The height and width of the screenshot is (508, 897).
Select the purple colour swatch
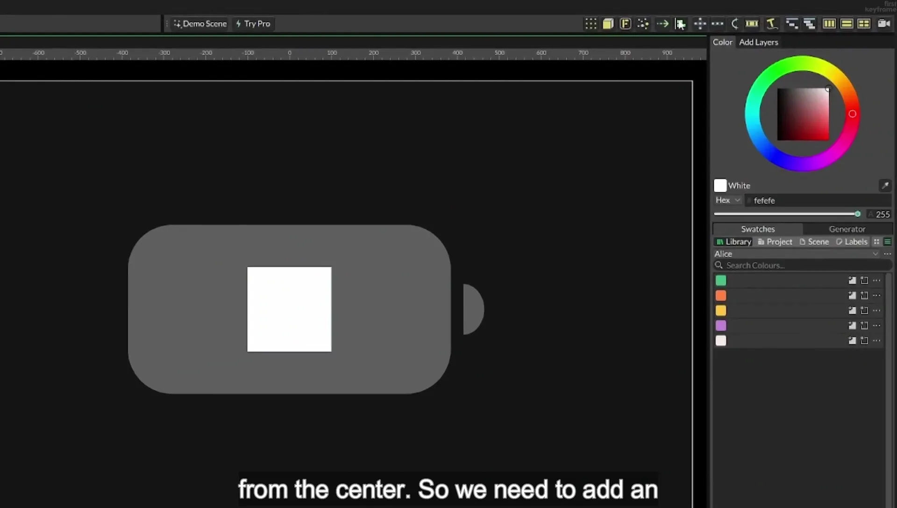click(x=721, y=325)
